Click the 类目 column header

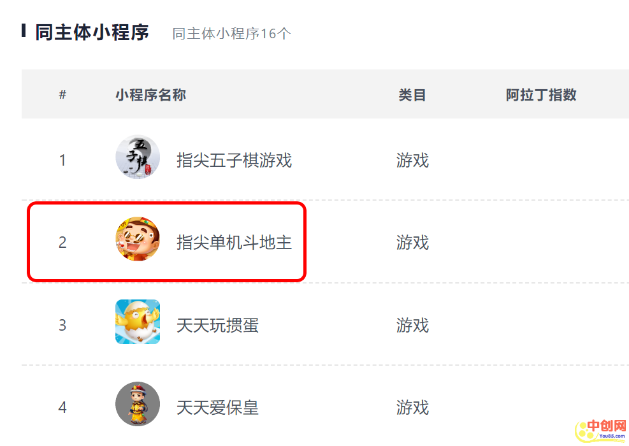(412, 95)
